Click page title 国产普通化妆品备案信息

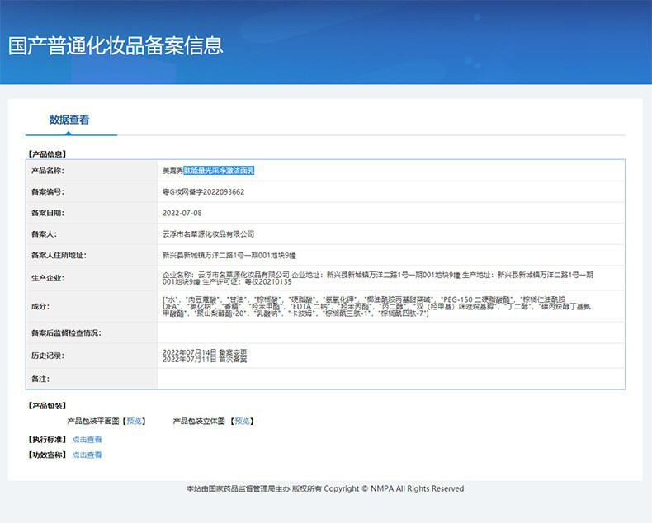tap(116, 45)
